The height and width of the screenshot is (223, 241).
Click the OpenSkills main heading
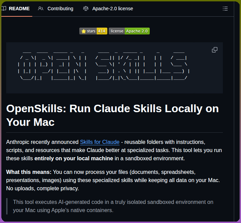click(x=112, y=115)
